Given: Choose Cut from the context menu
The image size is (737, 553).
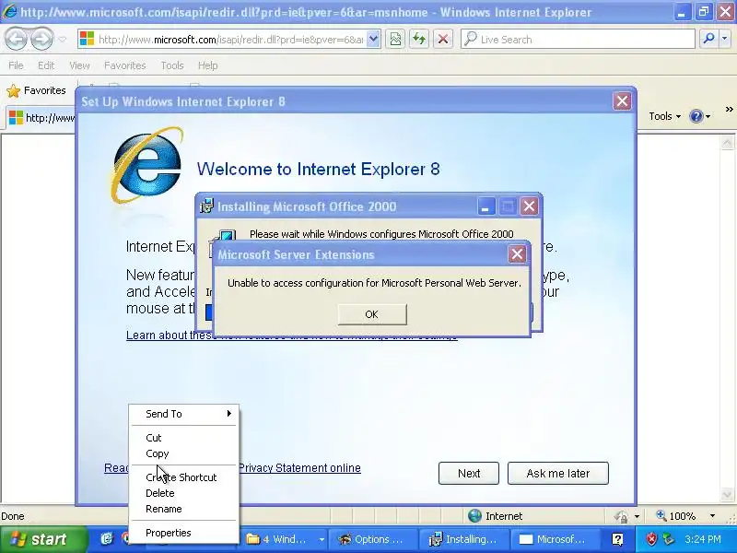Looking at the screenshot, I should [x=183, y=438].
